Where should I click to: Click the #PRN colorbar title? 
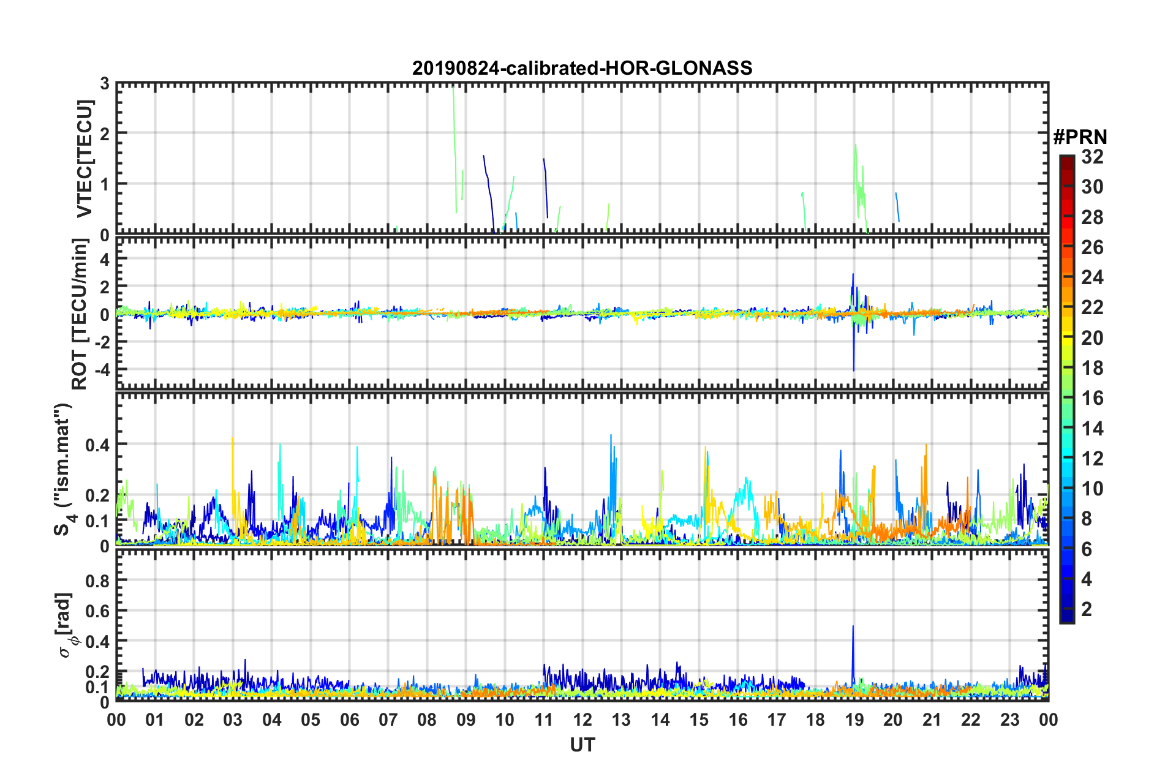[x=1079, y=137]
